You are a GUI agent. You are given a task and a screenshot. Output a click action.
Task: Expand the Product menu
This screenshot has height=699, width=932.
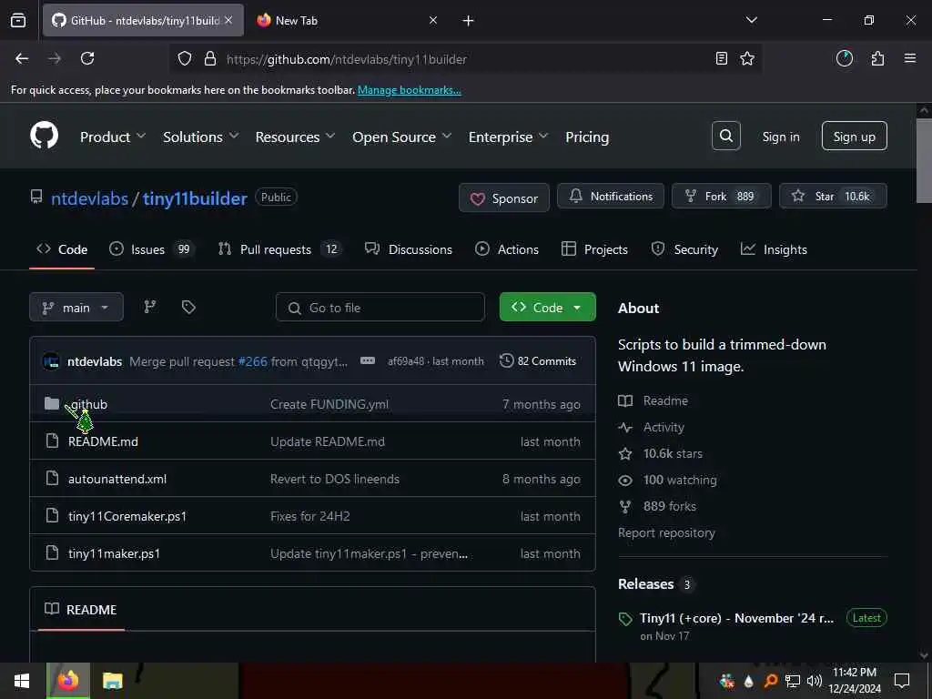113,137
